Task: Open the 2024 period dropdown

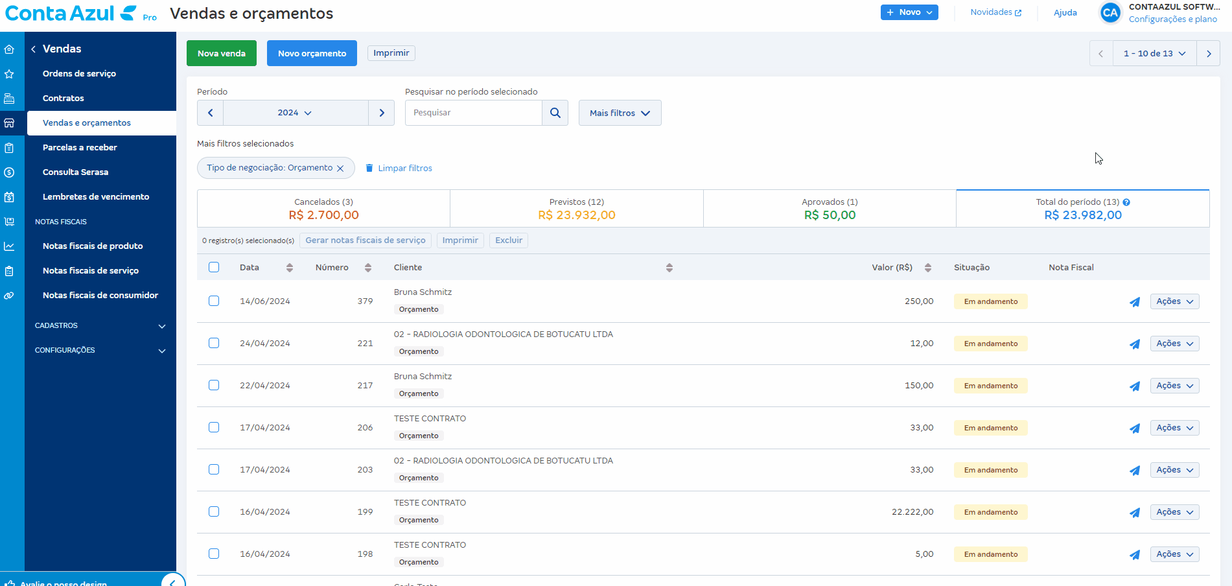Action: click(296, 113)
